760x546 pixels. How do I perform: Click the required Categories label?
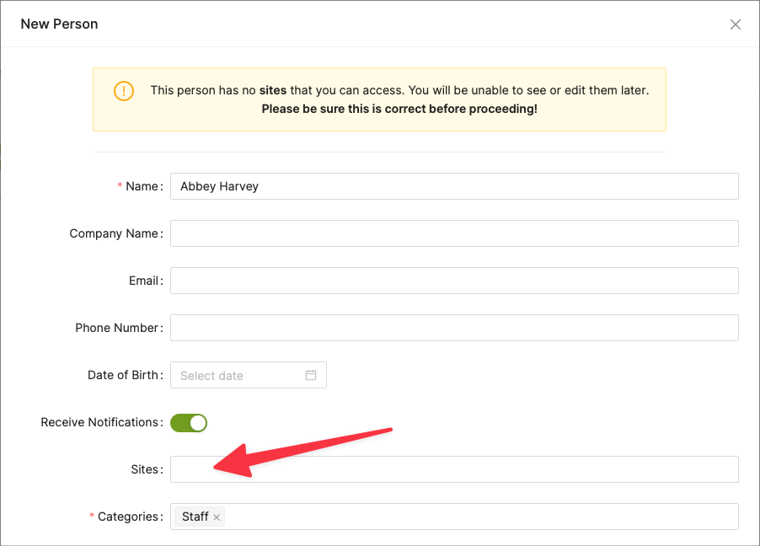pyautogui.click(x=128, y=517)
